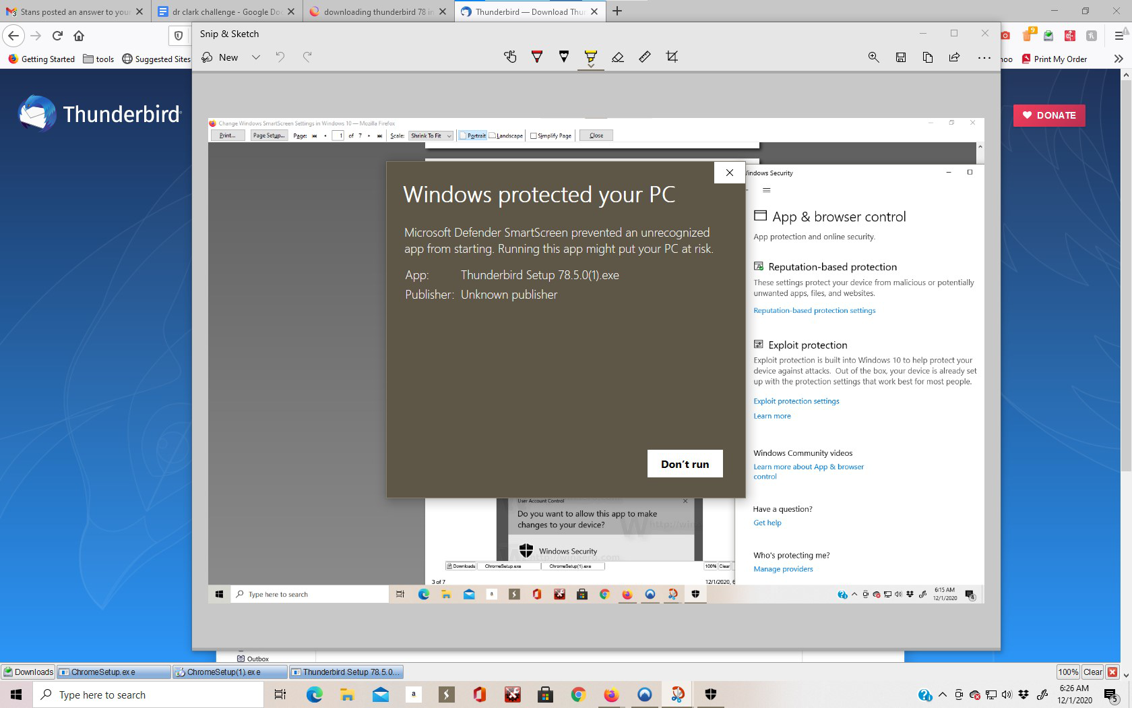This screenshot has width=1132, height=708.
Task: Open Microsoft Office from the taskbar
Action: 479,695
